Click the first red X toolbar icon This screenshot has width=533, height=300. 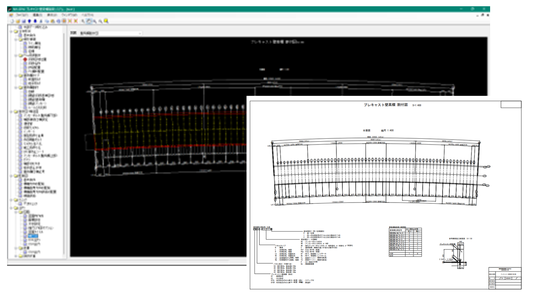(70, 21)
